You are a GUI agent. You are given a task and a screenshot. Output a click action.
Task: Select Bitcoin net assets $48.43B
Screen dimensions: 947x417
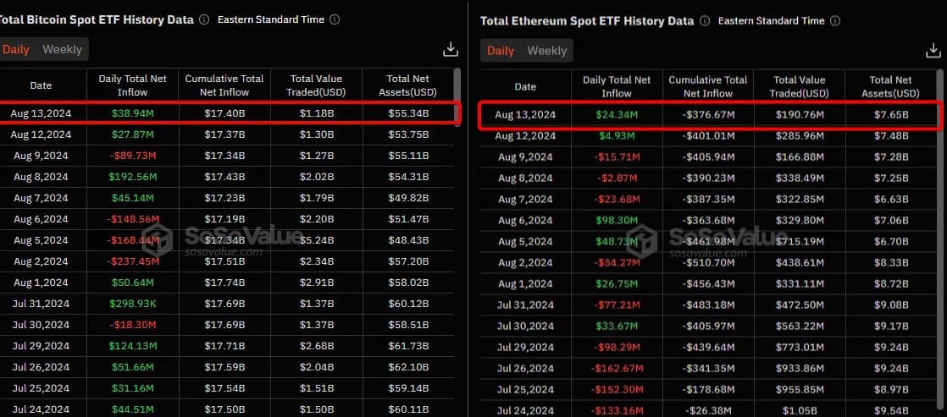[x=407, y=240]
